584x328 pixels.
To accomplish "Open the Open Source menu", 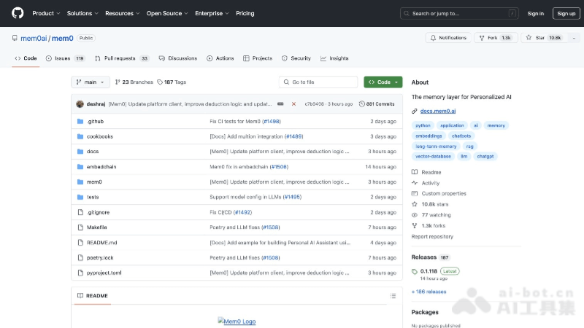I will pos(167,13).
